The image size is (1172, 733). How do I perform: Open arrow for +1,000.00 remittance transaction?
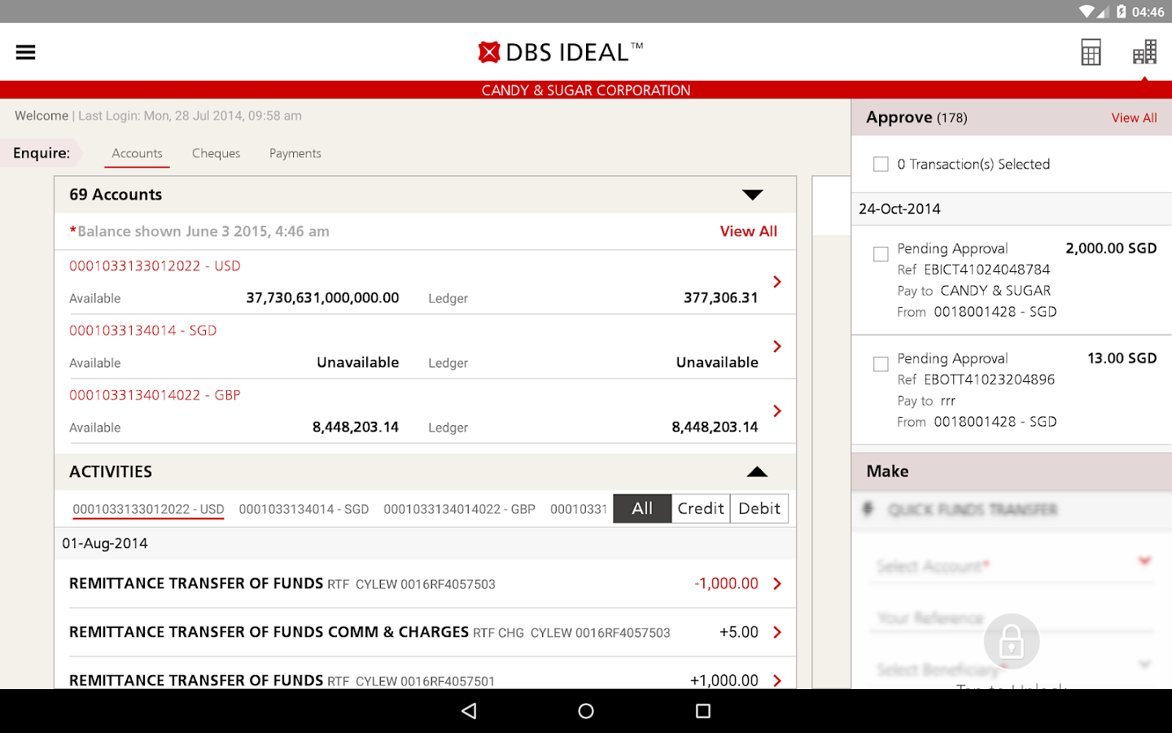click(777, 680)
